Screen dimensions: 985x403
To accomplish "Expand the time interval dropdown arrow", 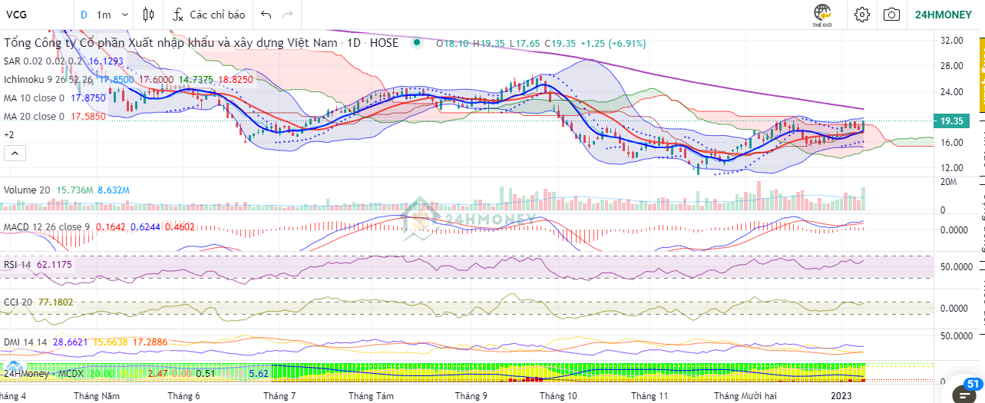I will [x=125, y=15].
